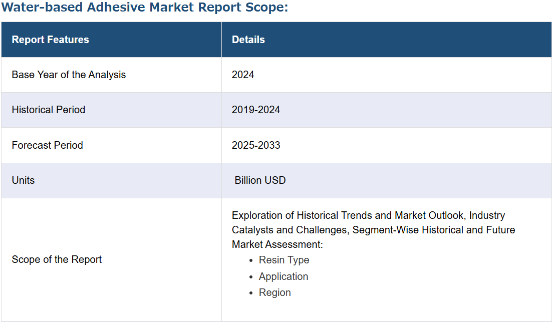Select the 2019-2024 historical period value
This screenshot has width=553, height=322.
255,110
